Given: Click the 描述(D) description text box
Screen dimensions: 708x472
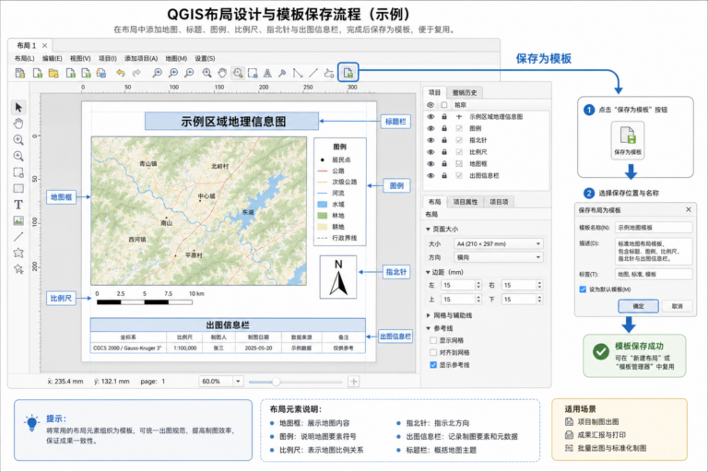Looking at the screenshot, I should tap(654, 251).
